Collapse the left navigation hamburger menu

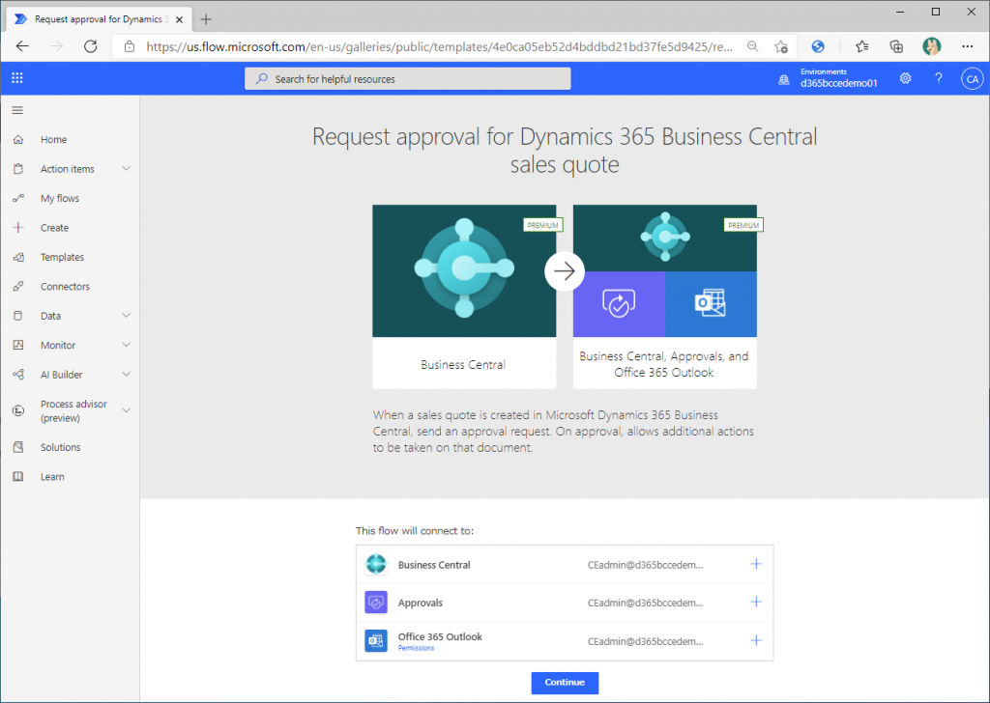17,110
